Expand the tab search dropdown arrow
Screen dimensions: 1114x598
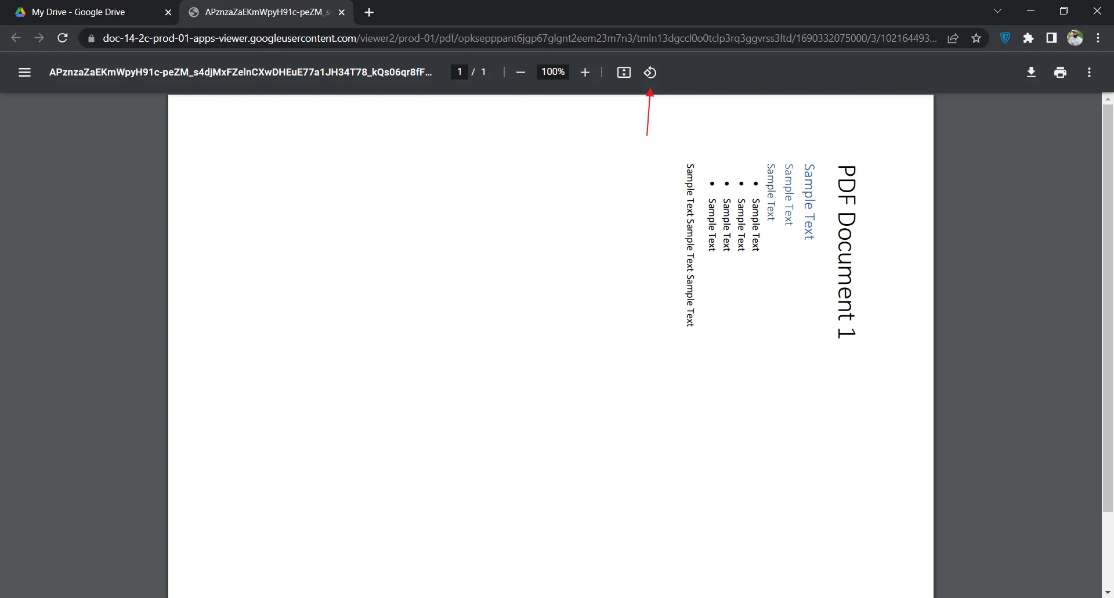tap(997, 11)
